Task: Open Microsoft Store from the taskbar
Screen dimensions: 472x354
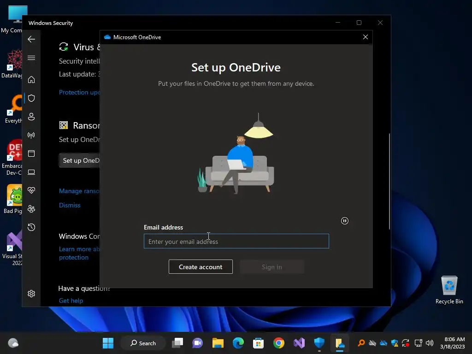Action: (258, 343)
